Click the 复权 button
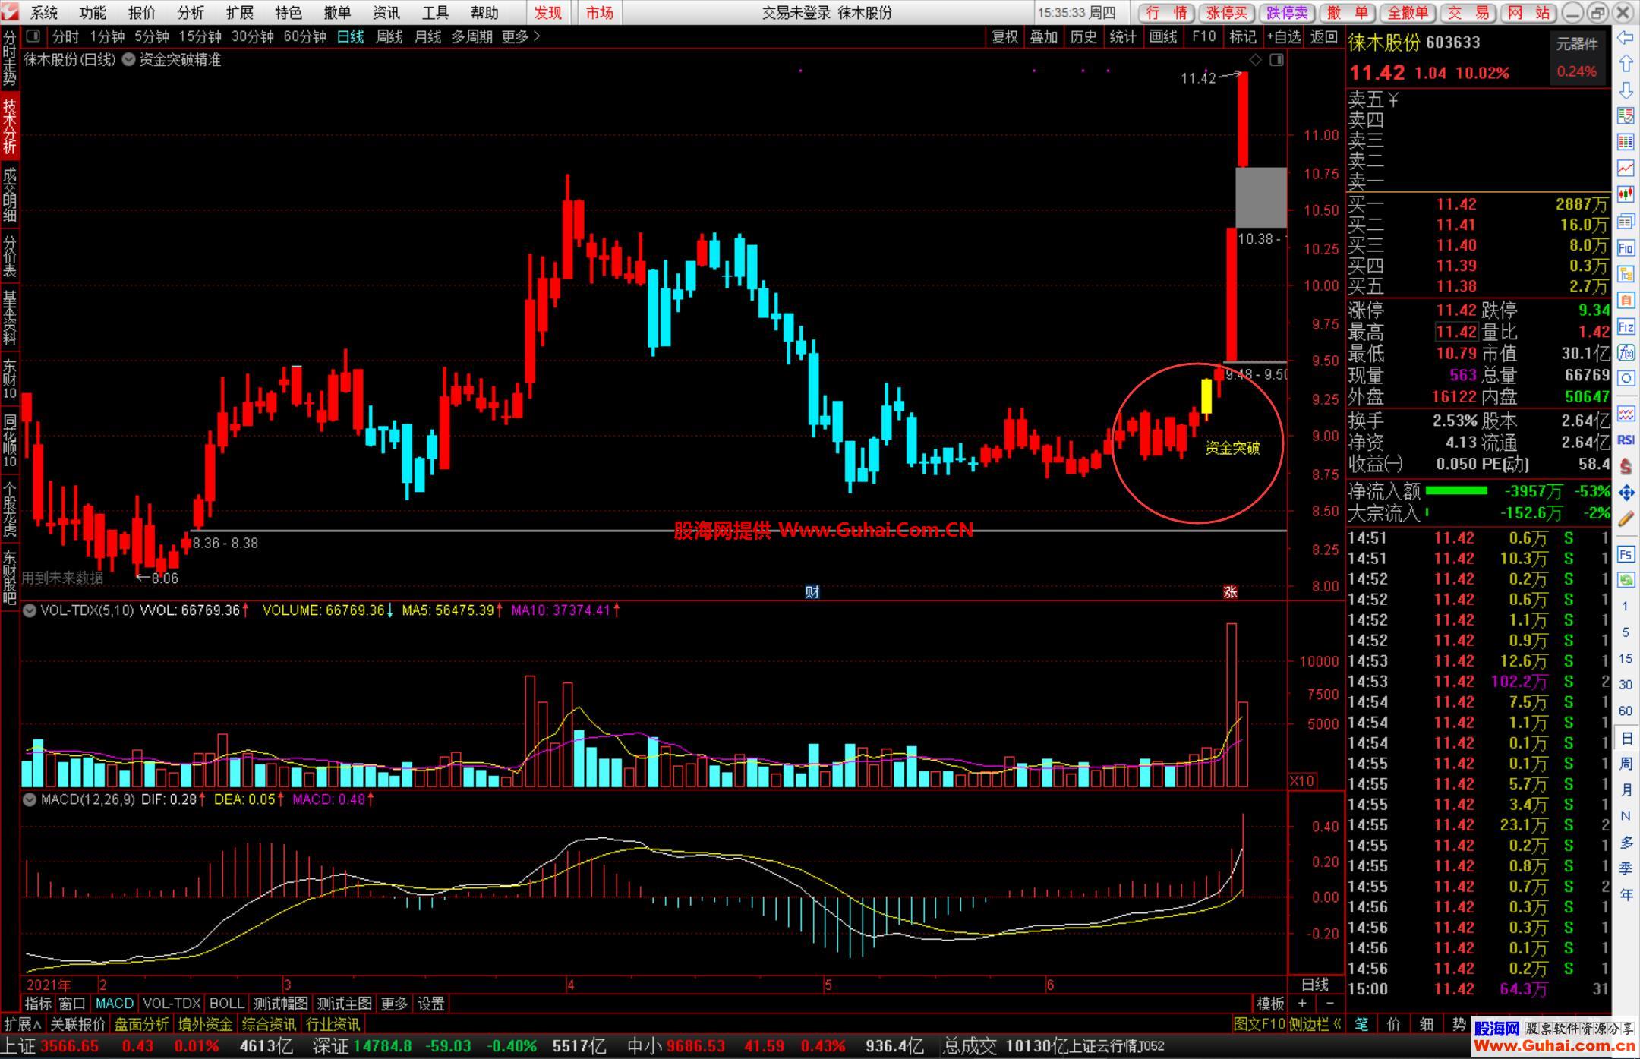The height and width of the screenshot is (1059, 1640). click(x=1004, y=36)
